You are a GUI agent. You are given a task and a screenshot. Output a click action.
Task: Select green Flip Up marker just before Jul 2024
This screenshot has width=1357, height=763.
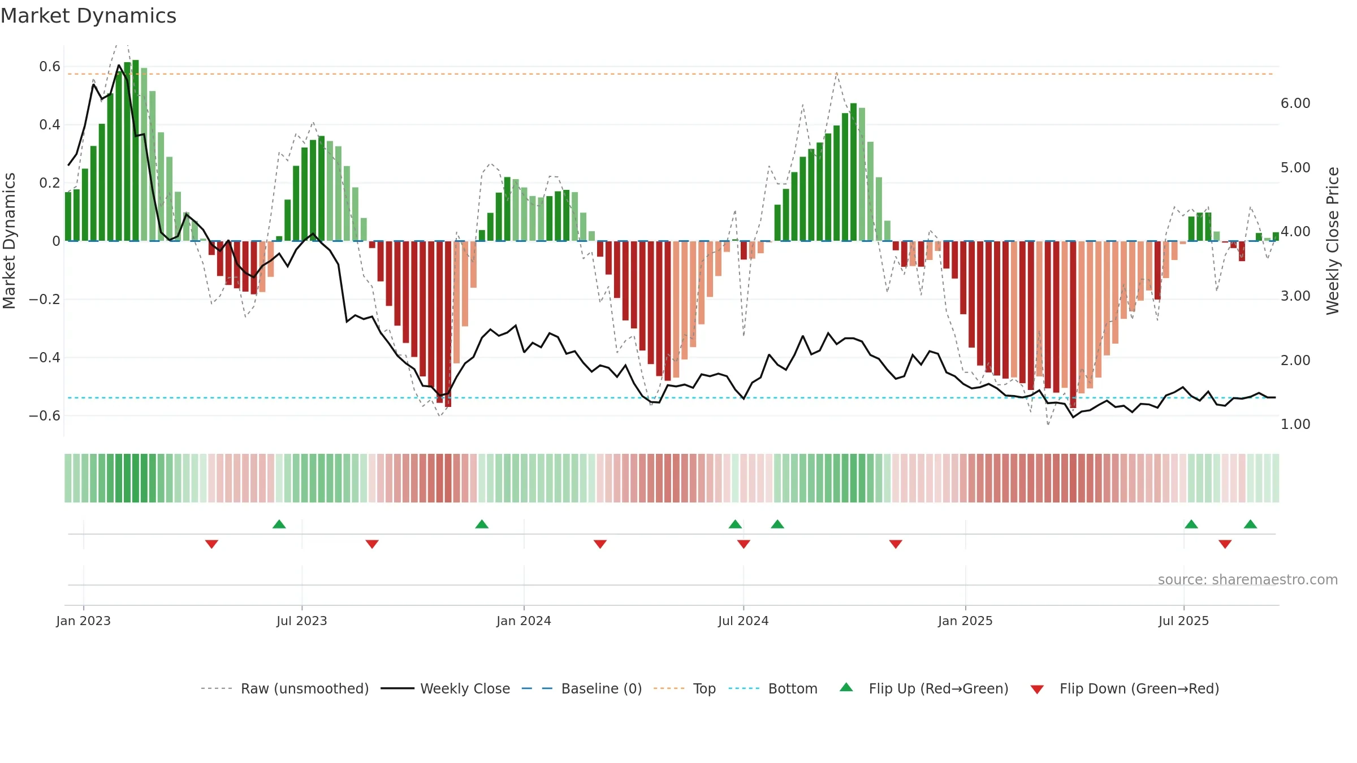click(x=735, y=524)
